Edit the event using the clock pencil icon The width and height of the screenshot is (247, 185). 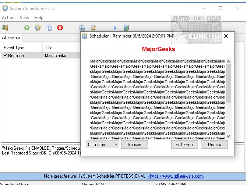[38, 28]
